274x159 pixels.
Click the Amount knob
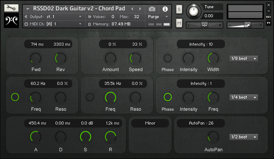(111, 58)
